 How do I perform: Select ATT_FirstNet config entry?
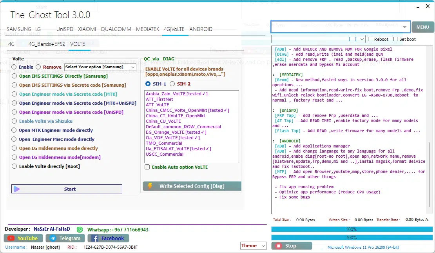[x=159, y=99]
